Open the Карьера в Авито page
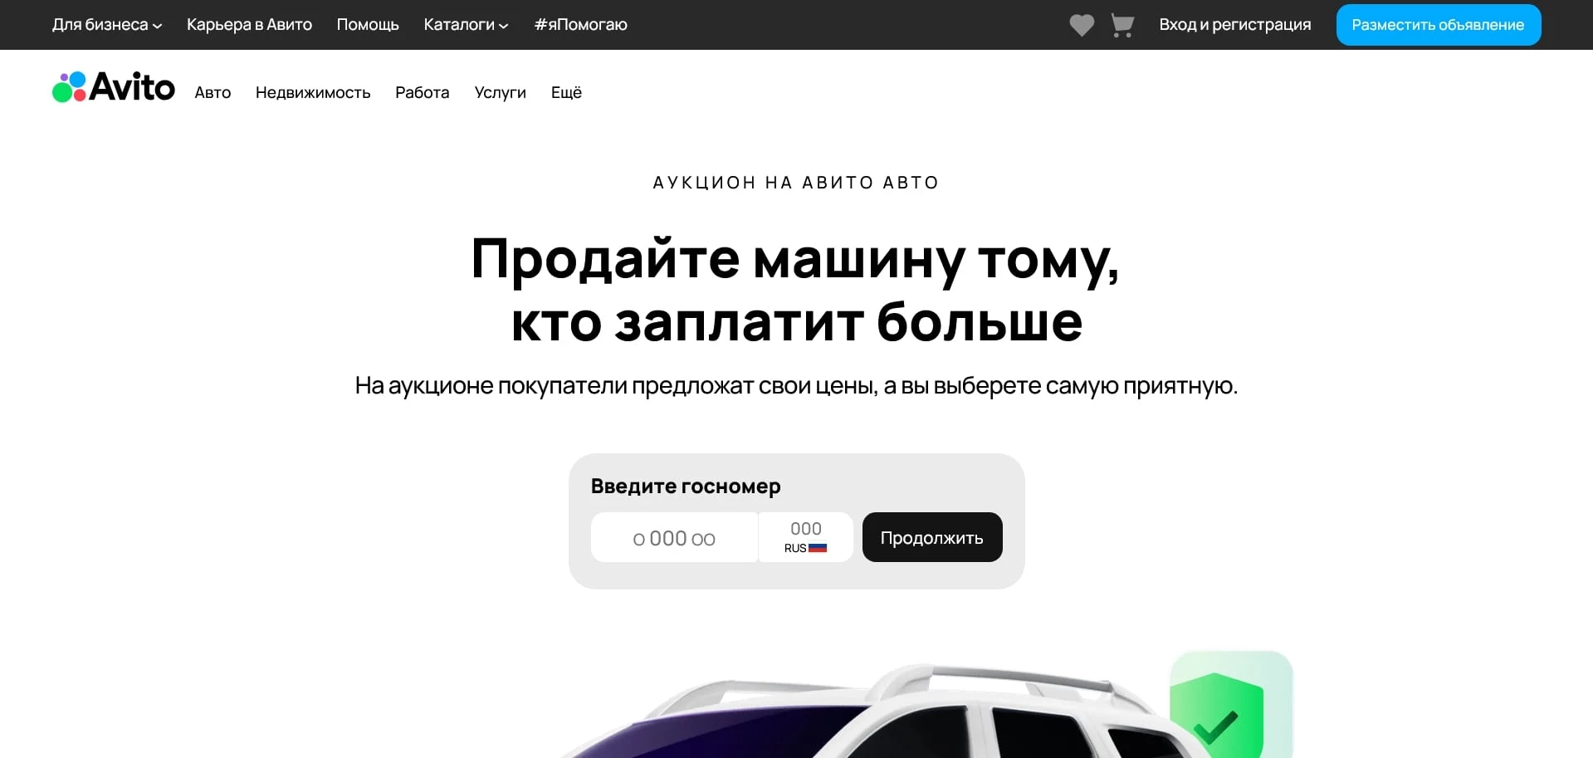 tap(249, 24)
